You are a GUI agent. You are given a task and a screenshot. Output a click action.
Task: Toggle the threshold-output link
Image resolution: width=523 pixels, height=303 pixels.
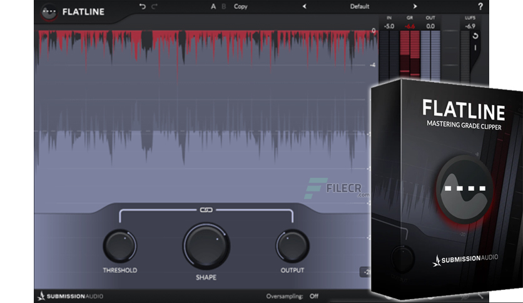point(206,210)
